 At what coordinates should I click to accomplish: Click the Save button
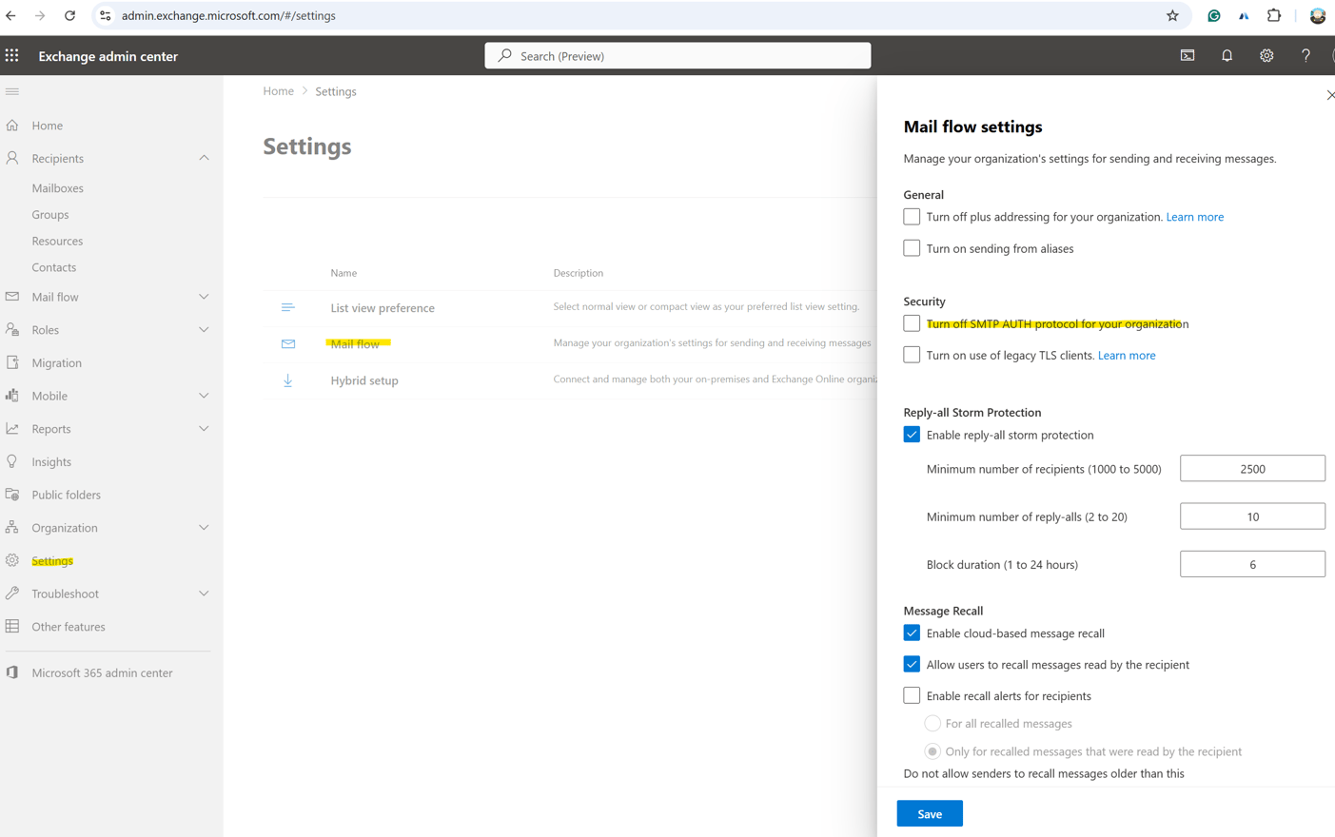(930, 814)
